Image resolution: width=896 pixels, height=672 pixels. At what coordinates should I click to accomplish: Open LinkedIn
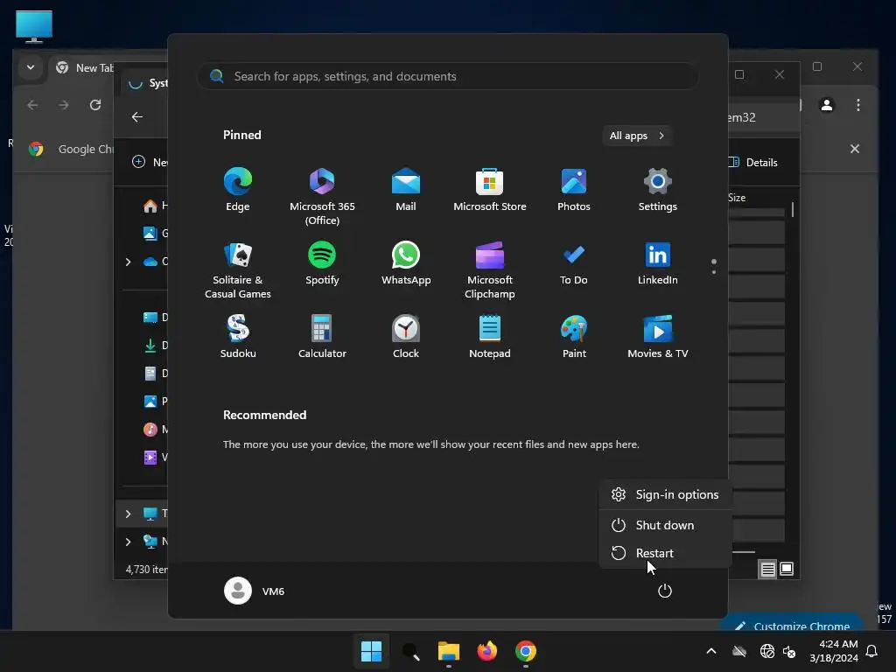coord(658,263)
